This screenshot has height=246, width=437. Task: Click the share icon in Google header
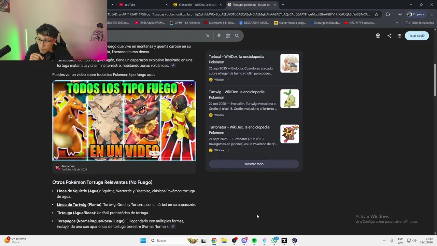pos(389,36)
